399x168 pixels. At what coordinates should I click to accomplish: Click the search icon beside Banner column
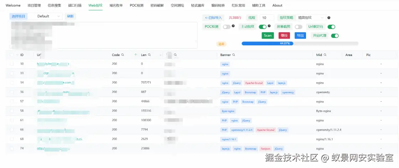pos(234,55)
